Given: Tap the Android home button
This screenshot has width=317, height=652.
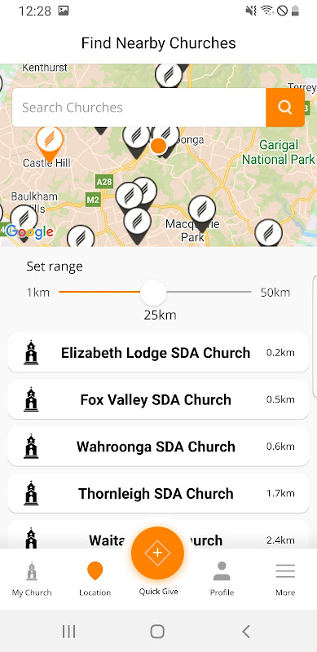Looking at the screenshot, I should (x=157, y=632).
